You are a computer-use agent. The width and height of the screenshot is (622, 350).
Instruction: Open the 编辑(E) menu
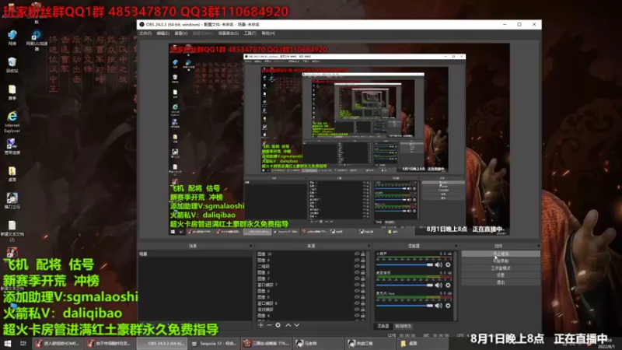pos(162,33)
